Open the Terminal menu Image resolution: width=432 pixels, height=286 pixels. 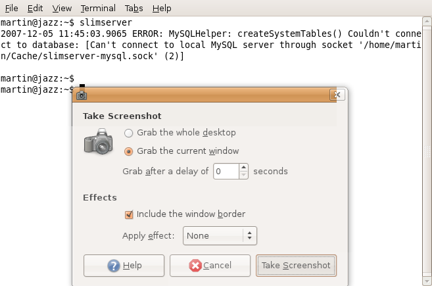98,9
